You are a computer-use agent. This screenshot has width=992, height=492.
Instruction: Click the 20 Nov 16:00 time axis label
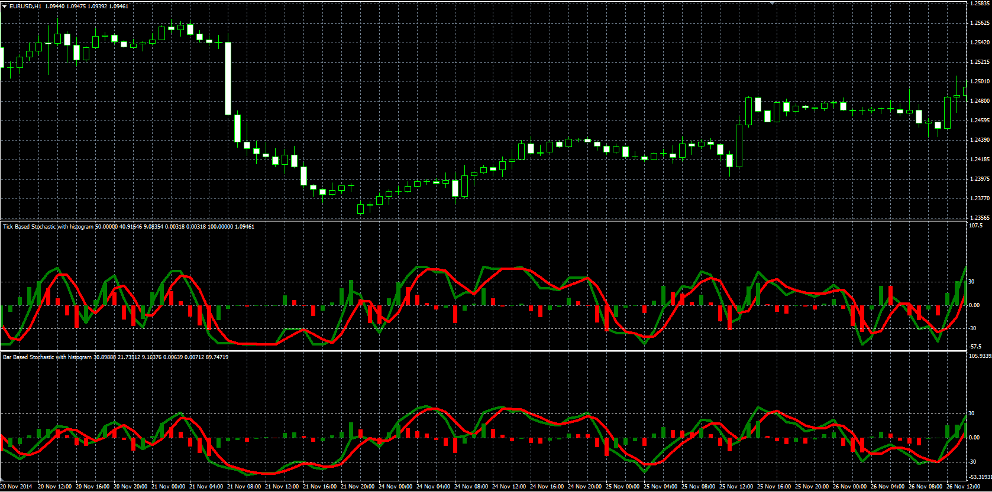pyautogui.click(x=92, y=487)
